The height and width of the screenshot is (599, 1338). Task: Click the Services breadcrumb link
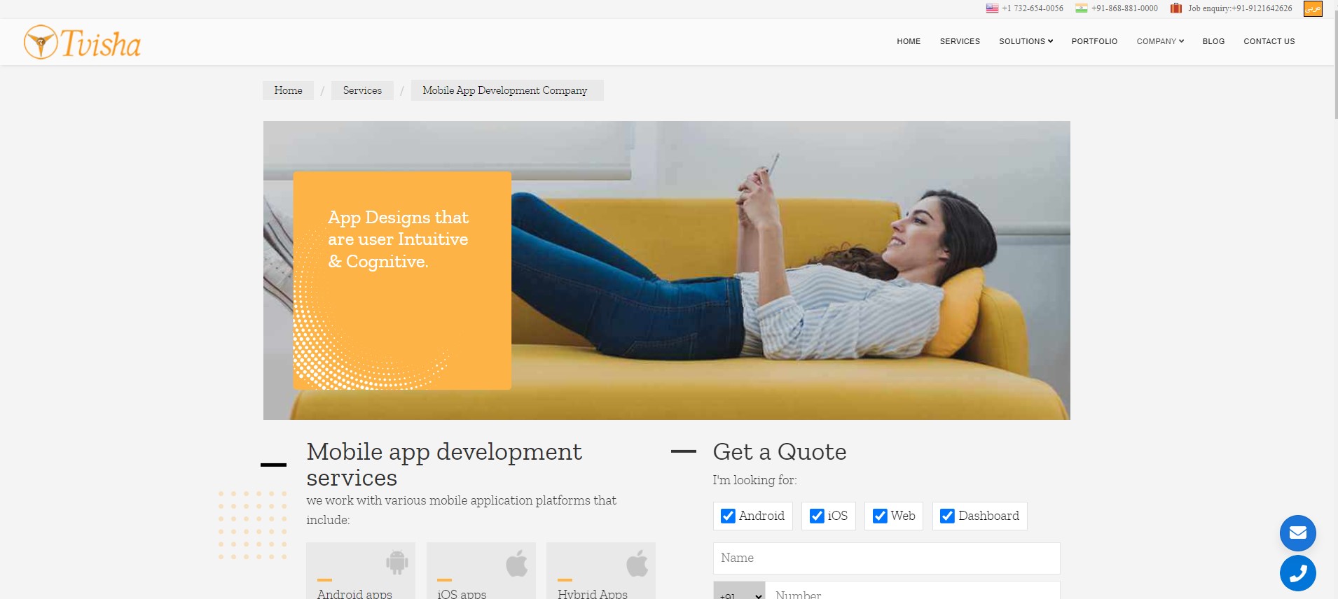tap(362, 90)
